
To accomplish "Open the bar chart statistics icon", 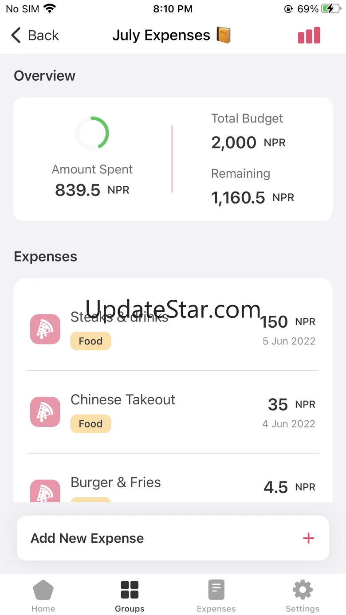I will [309, 35].
